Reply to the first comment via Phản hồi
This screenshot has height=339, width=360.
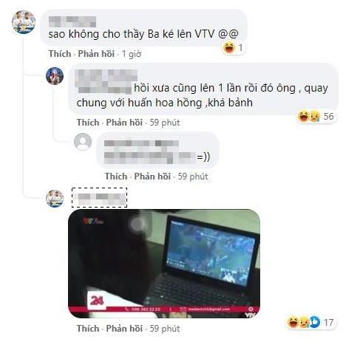click(x=96, y=54)
